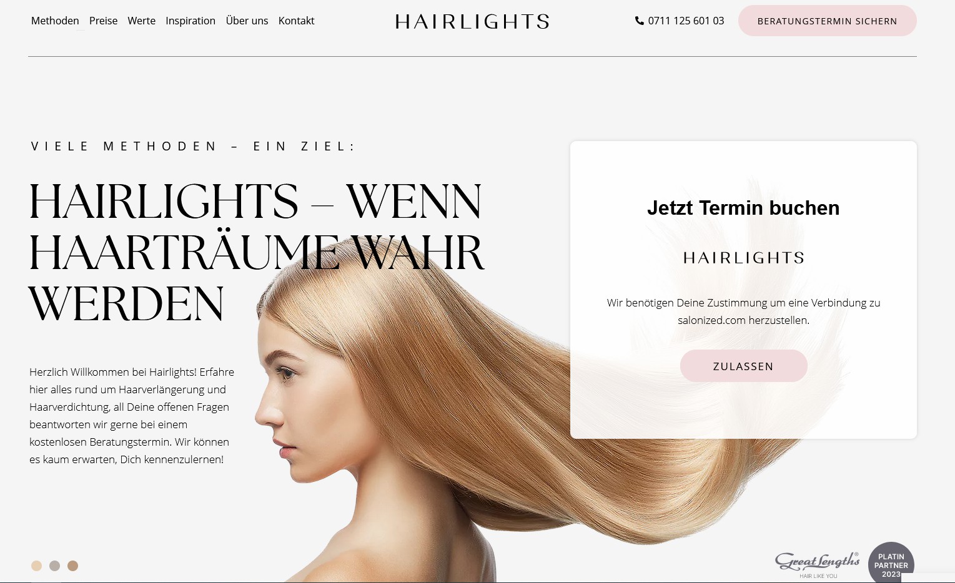This screenshot has height=583, width=955.
Task: Click the main headline about Haarträume
Action: pos(256,252)
